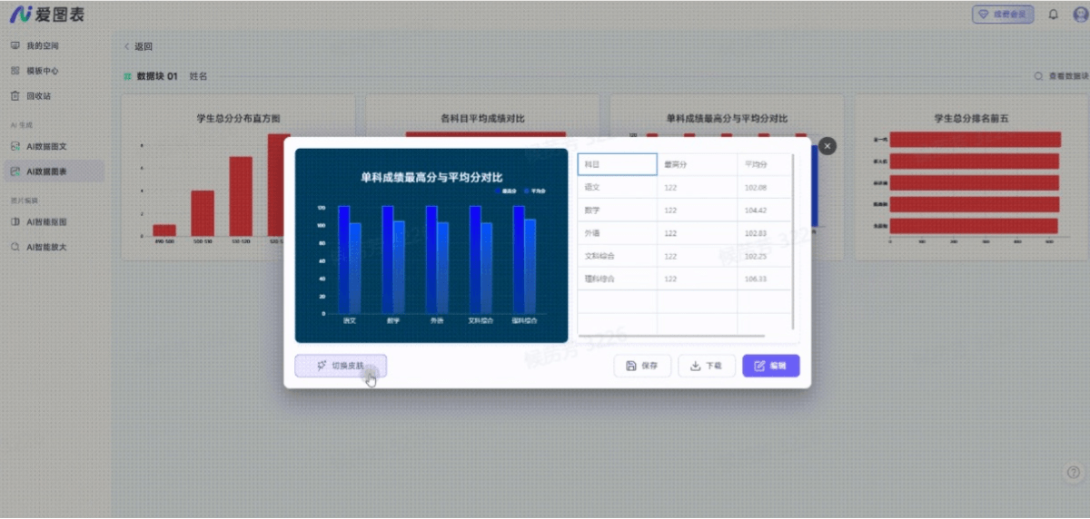This screenshot has height=519, width=1090.
Task: Click the 104.42 average cell for 数学
Action: 756,210
